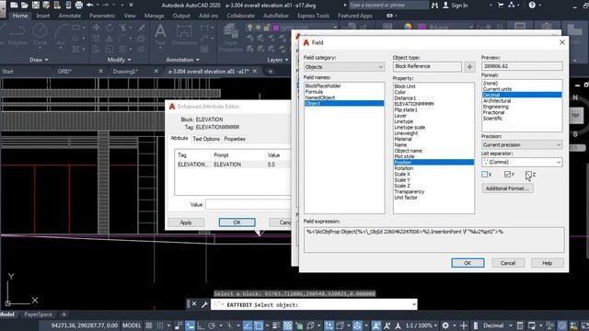Toggle Dynamic Input in status bar
The width and height of the screenshot is (589, 331).
click(x=191, y=325)
